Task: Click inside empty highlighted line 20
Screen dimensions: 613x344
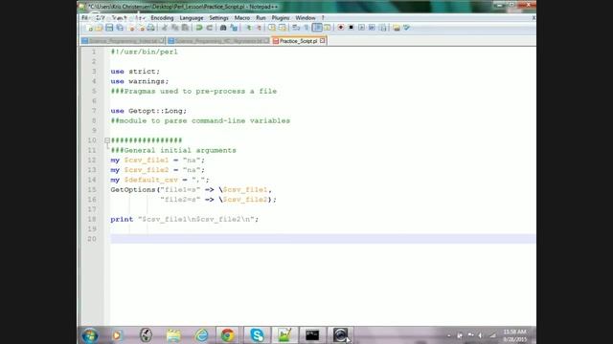Action: (x=323, y=239)
